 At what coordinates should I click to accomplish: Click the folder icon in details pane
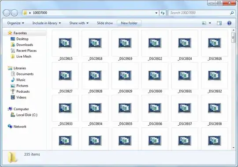[12, 157]
